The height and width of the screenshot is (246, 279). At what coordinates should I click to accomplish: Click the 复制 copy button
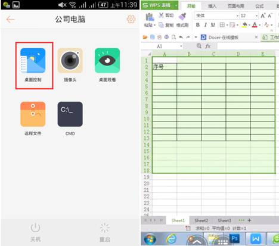click(166, 25)
